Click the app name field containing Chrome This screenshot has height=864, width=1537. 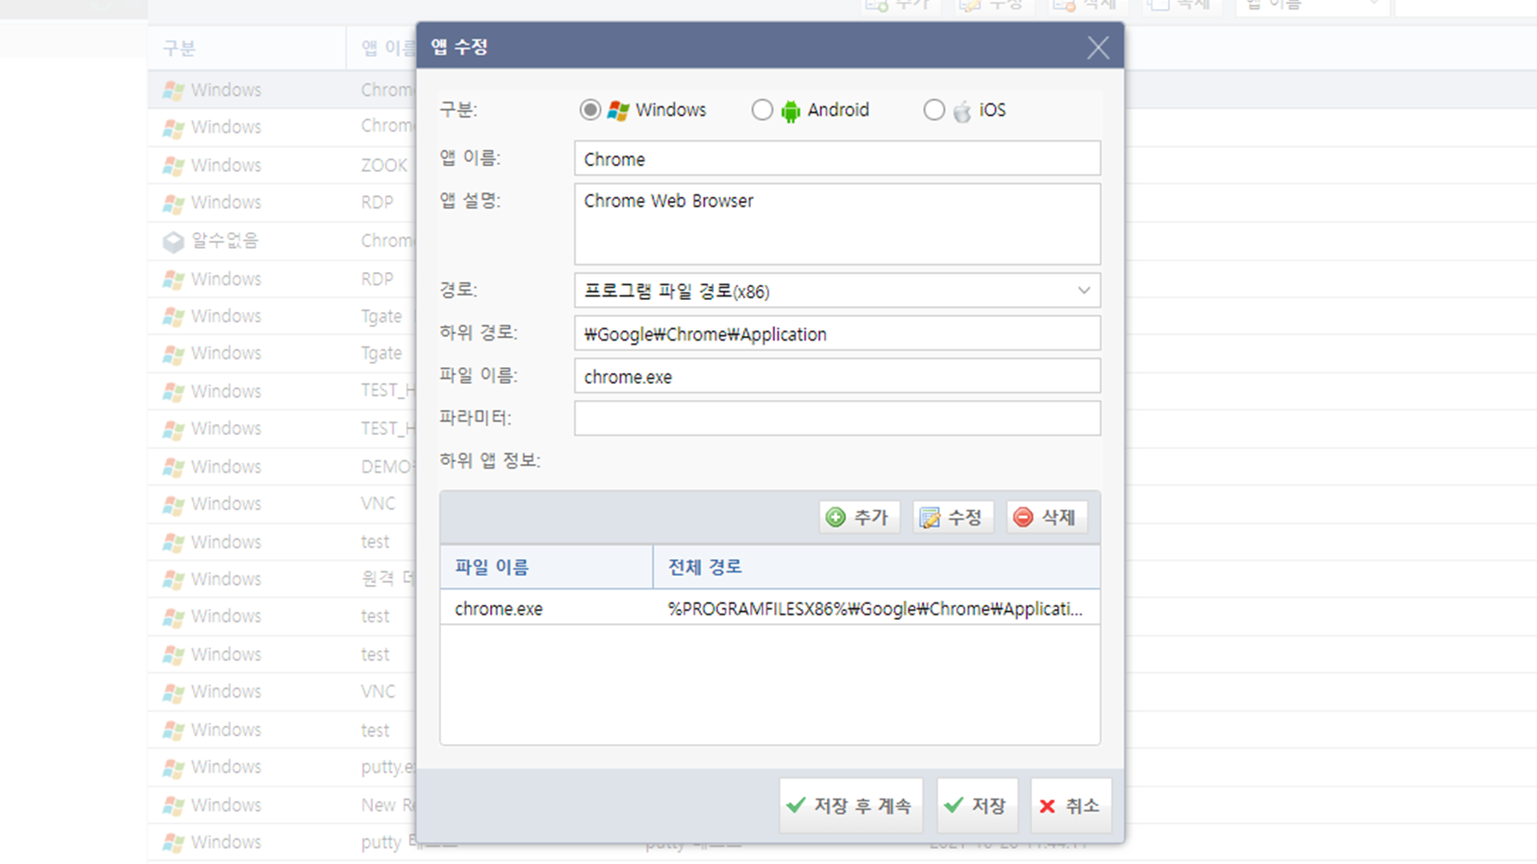837,158
